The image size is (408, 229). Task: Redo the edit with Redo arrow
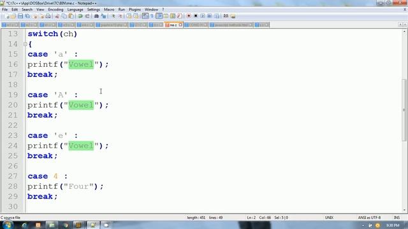(x=87, y=16)
